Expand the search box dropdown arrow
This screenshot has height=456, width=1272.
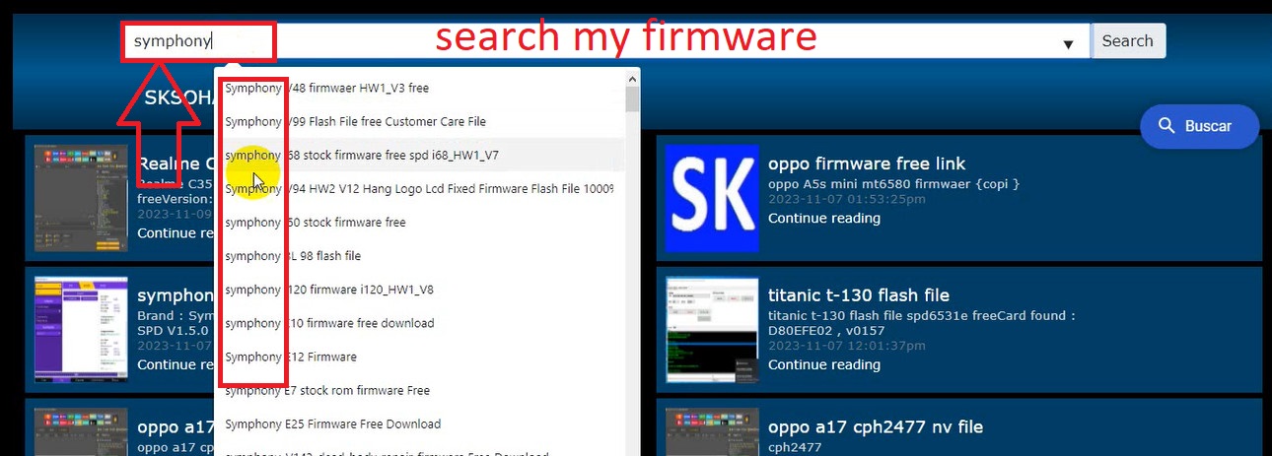click(1068, 43)
